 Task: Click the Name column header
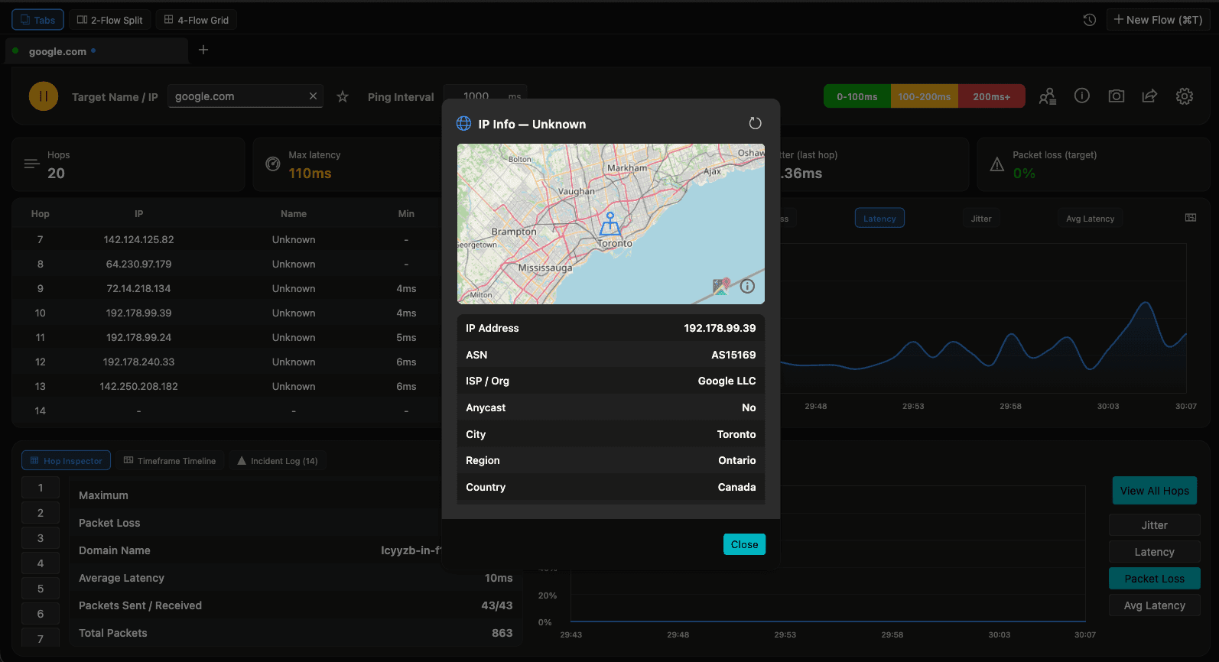[x=294, y=214]
